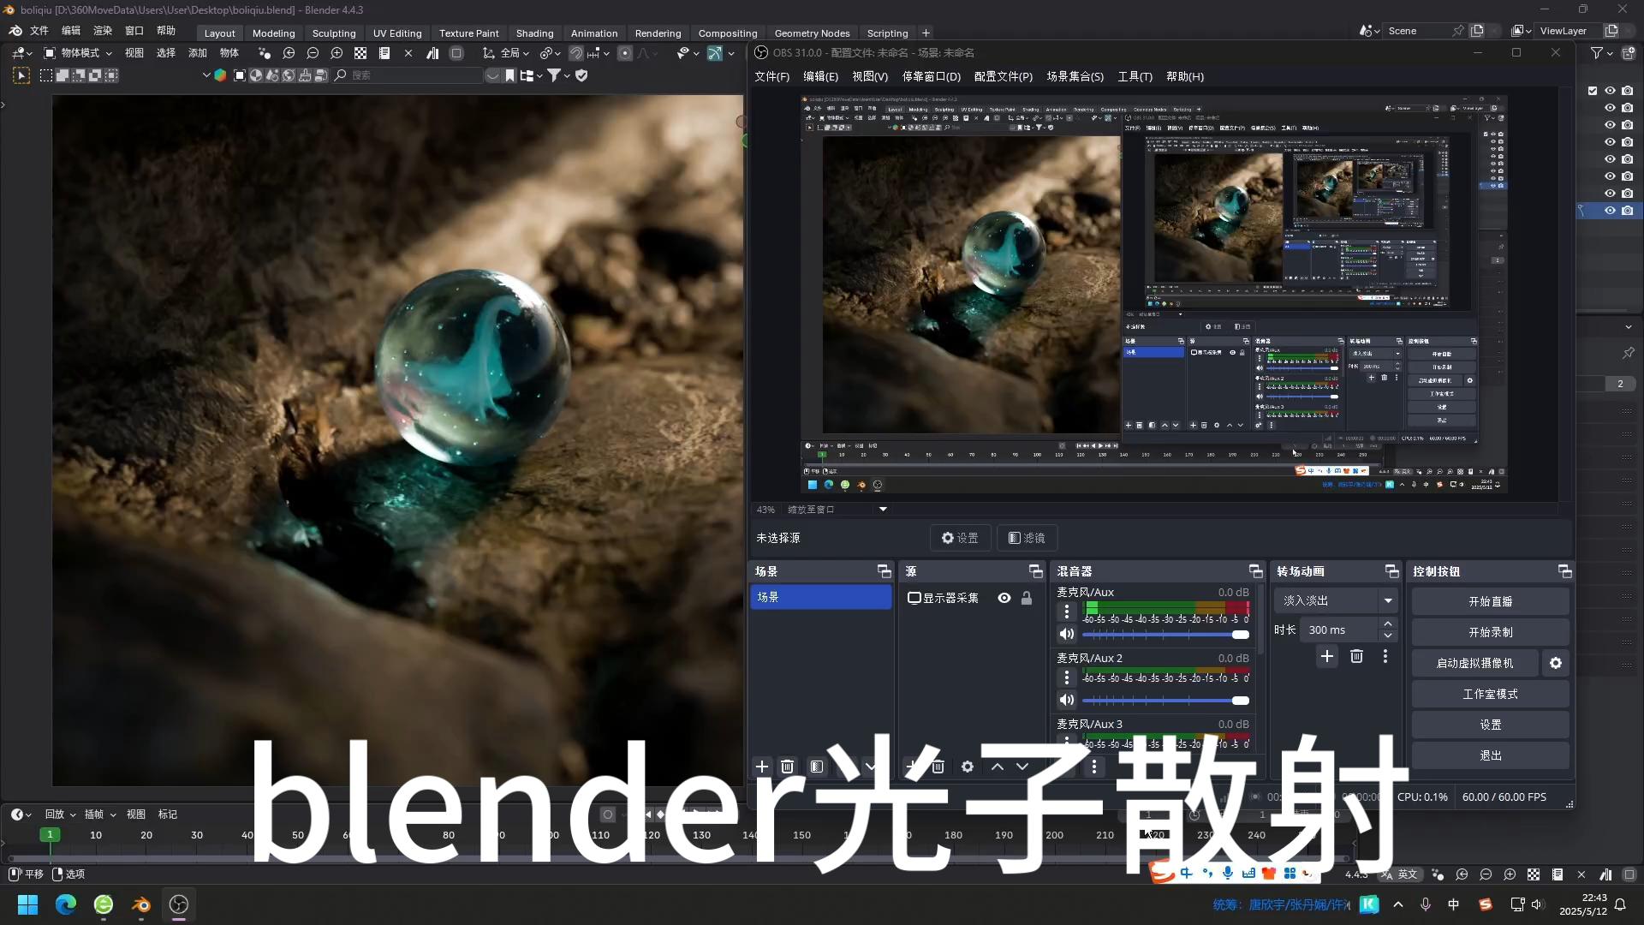
Task: Open Blender's 渲染 menu
Action: click(103, 31)
